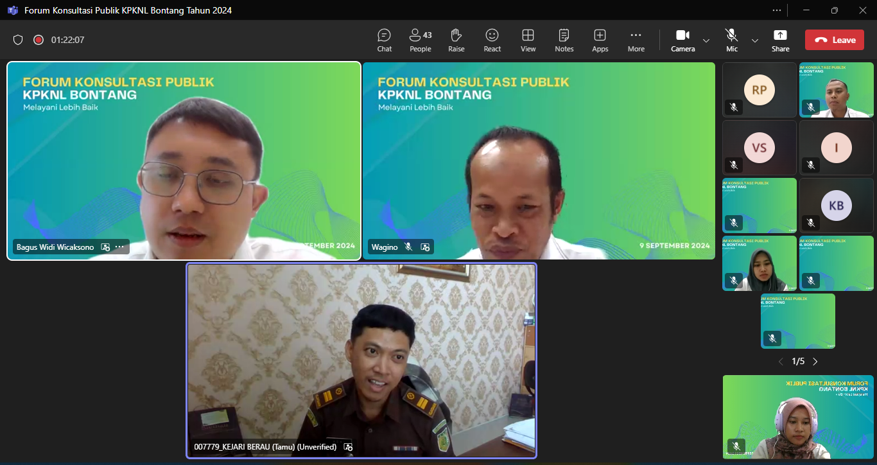Open the React emoji options
Screen dimensions: 877x465
pos(492,40)
